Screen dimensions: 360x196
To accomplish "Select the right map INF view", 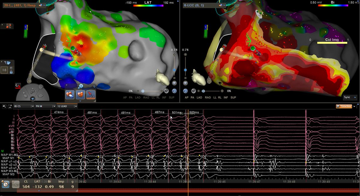I will 225,98.
